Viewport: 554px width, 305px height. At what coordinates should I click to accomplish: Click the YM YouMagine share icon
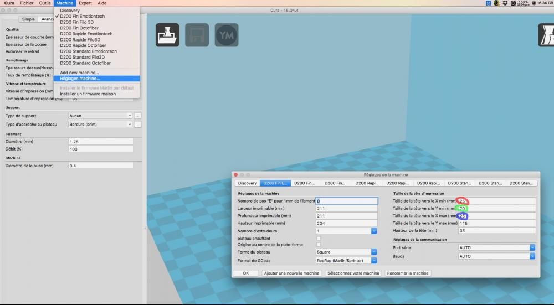point(227,35)
